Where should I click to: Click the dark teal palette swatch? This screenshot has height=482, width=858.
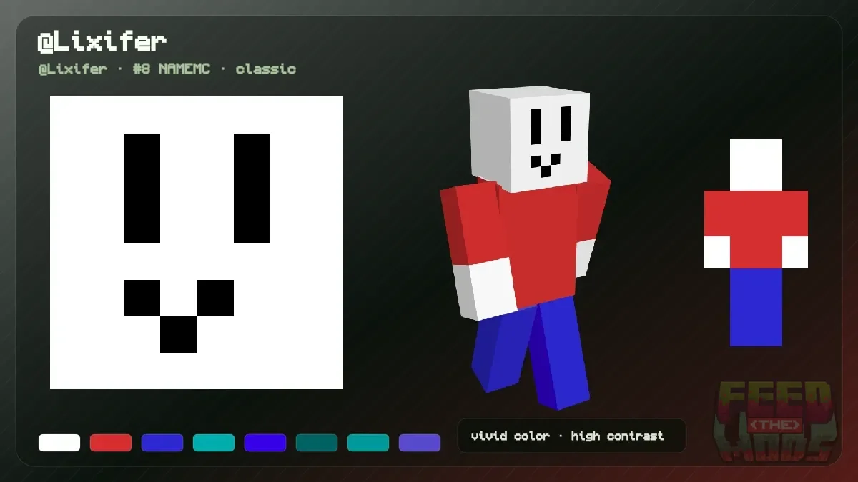pos(317,443)
